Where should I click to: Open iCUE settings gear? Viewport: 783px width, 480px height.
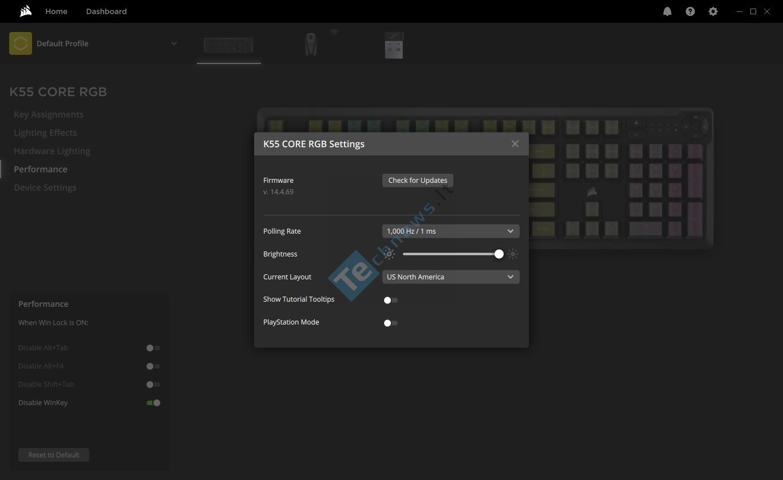point(713,11)
